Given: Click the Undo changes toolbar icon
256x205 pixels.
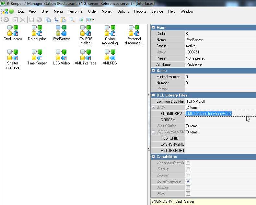Looking at the screenshot, I should (39, 20).
